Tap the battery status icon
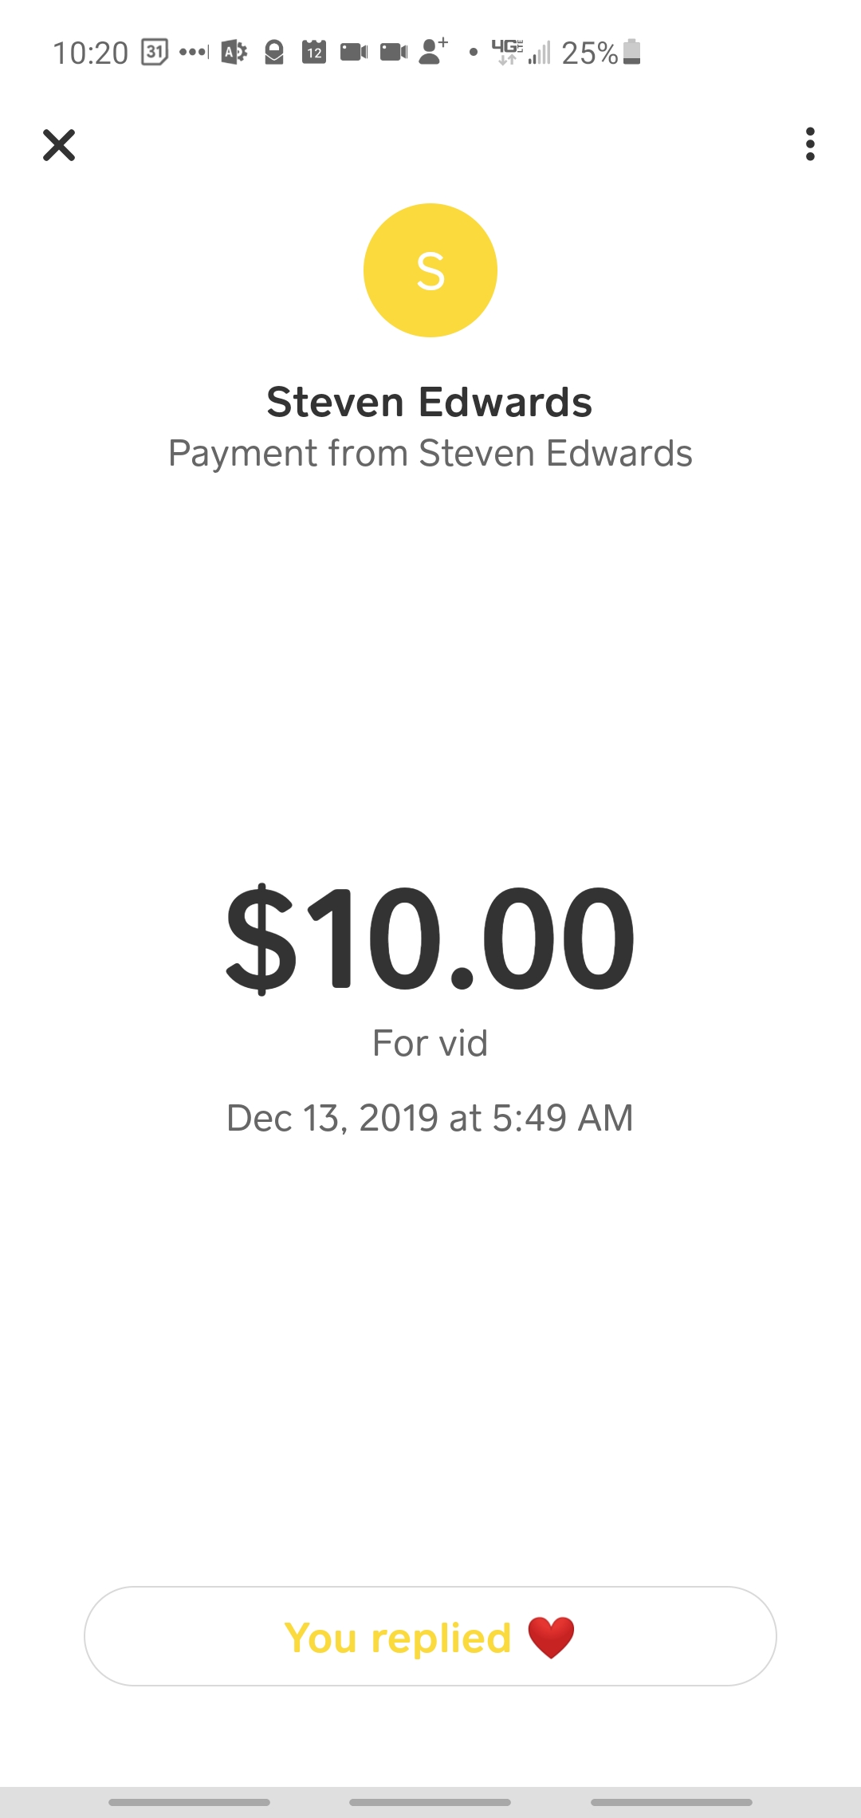 631,52
